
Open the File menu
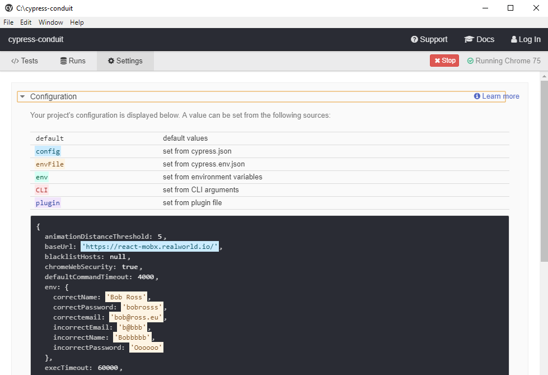(x=8, y=22)
